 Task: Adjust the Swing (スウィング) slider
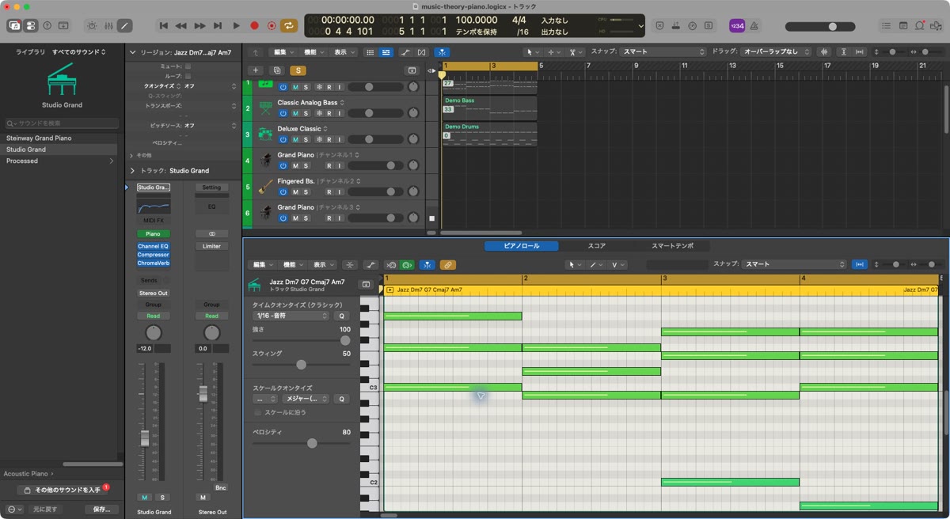coord(301,365)
